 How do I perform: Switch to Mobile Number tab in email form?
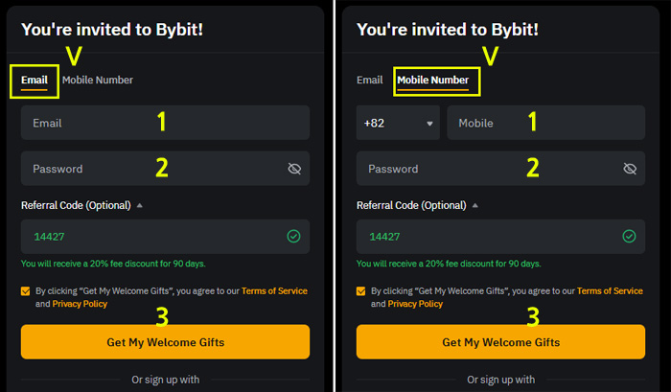(98, 81)
